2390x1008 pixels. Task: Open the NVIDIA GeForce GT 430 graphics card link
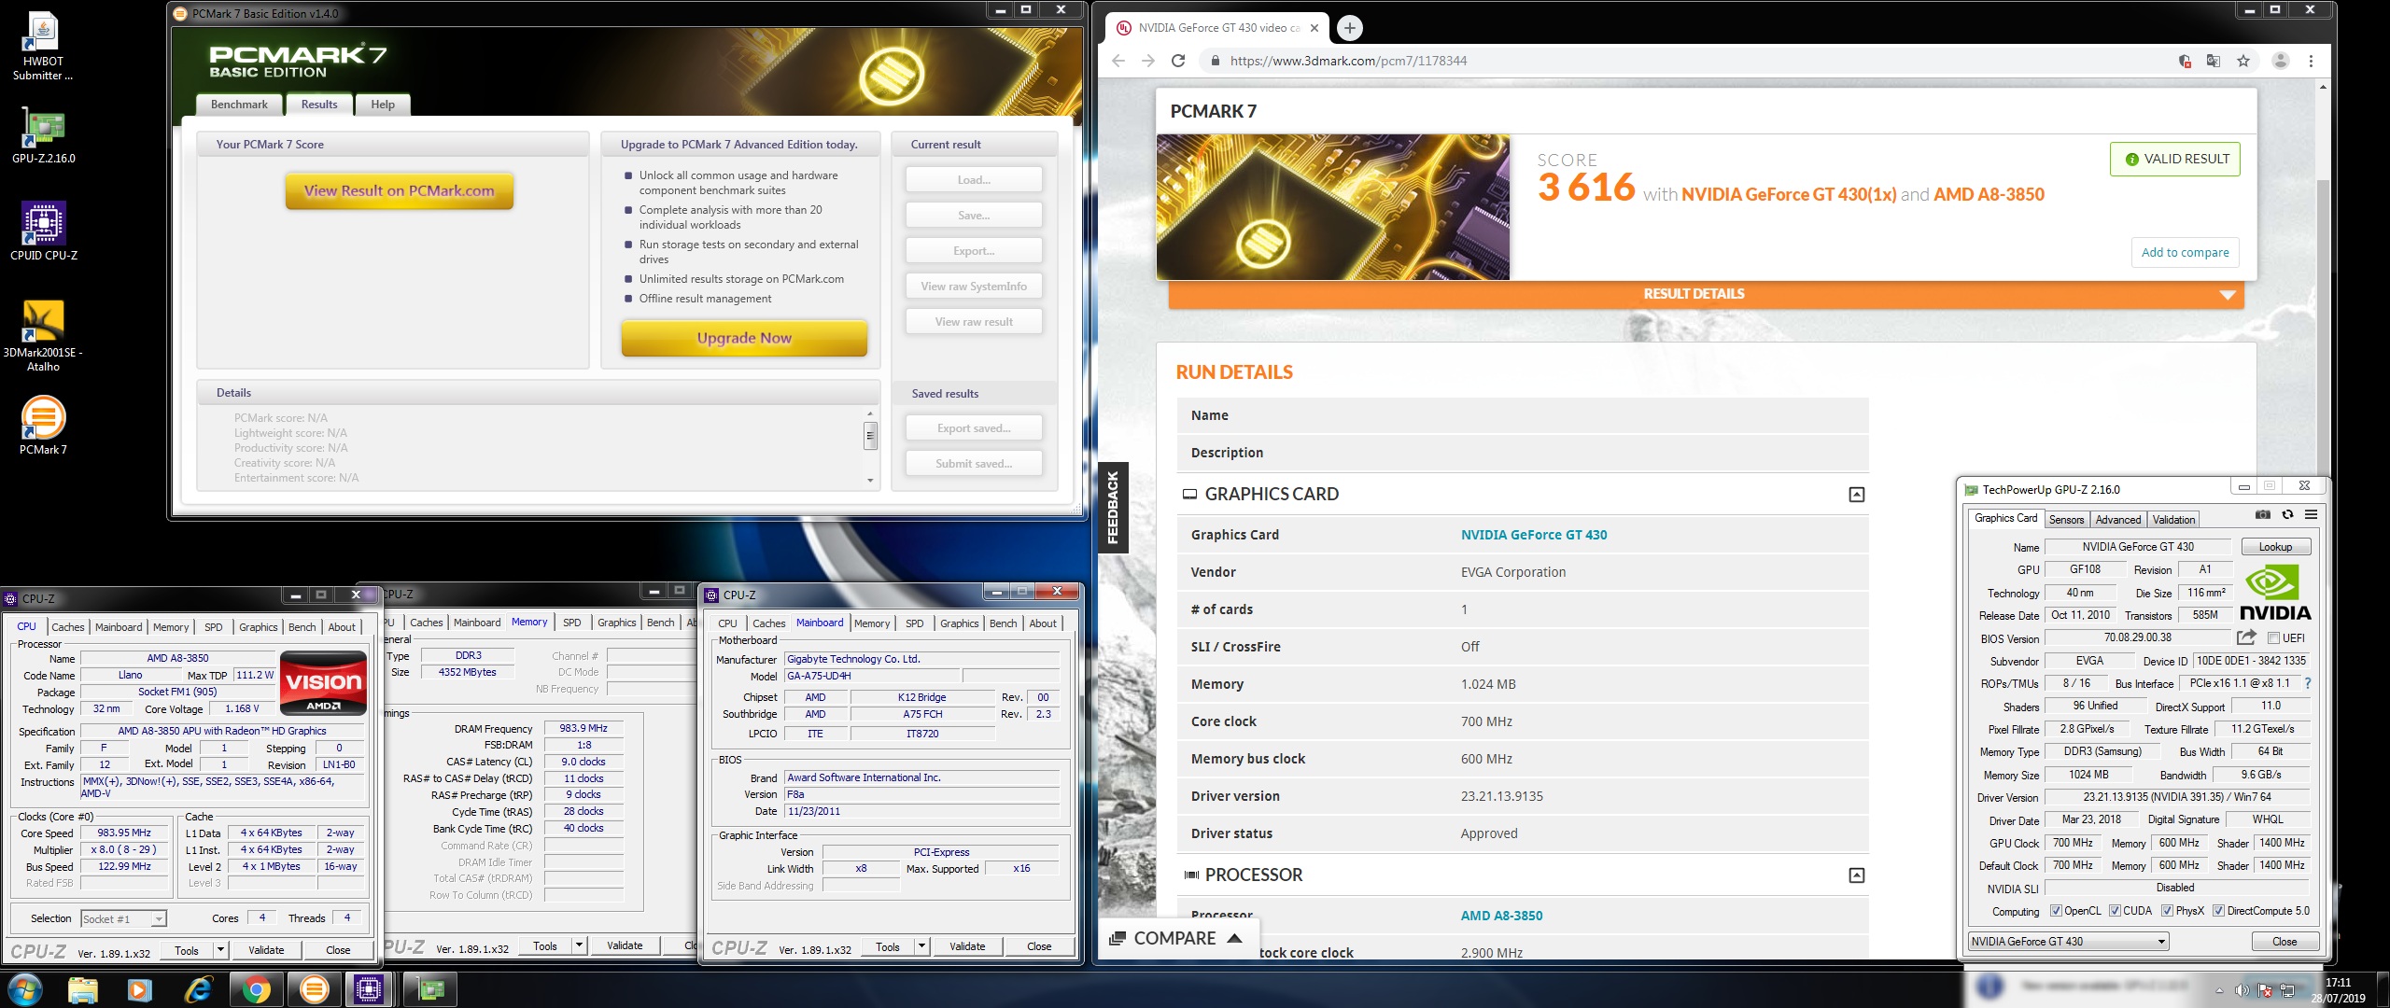(1534, 535)
